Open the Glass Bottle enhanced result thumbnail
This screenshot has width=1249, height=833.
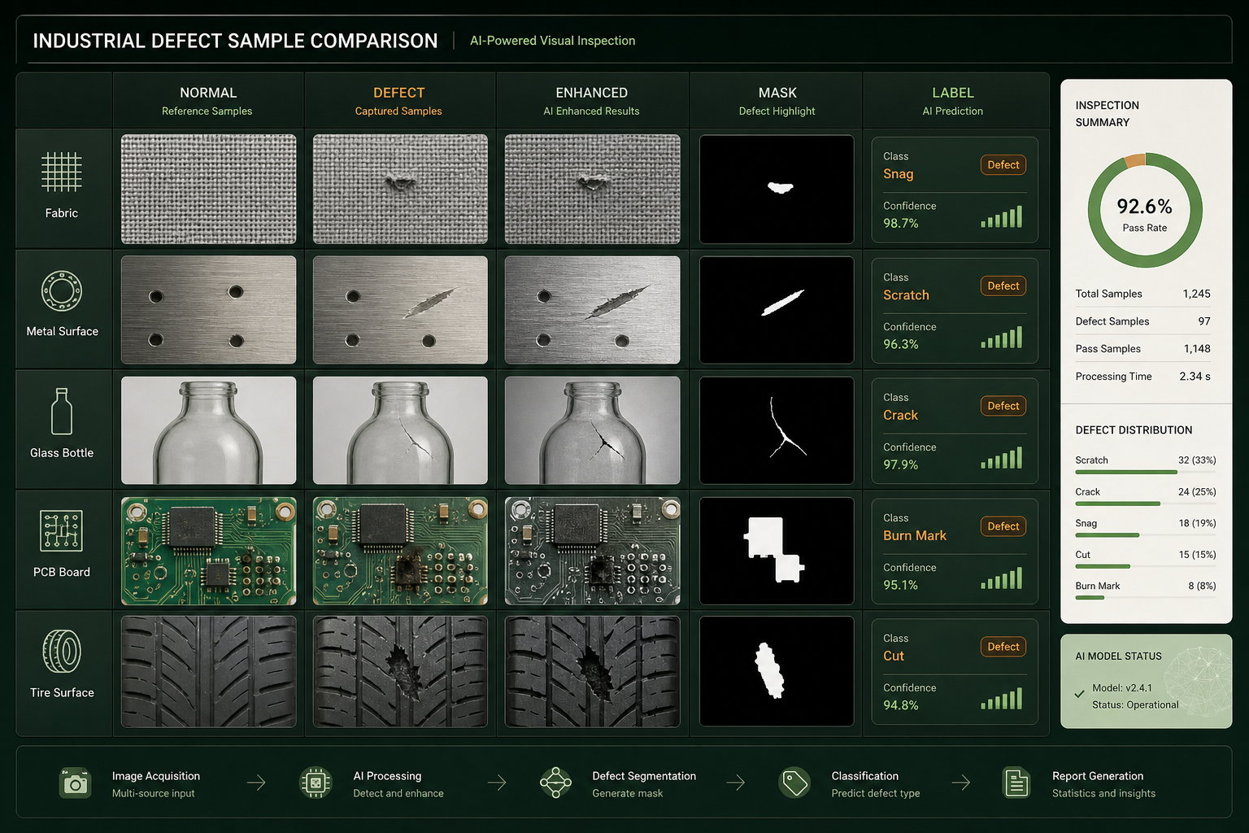pyautogui.click(x=592, y=430)
